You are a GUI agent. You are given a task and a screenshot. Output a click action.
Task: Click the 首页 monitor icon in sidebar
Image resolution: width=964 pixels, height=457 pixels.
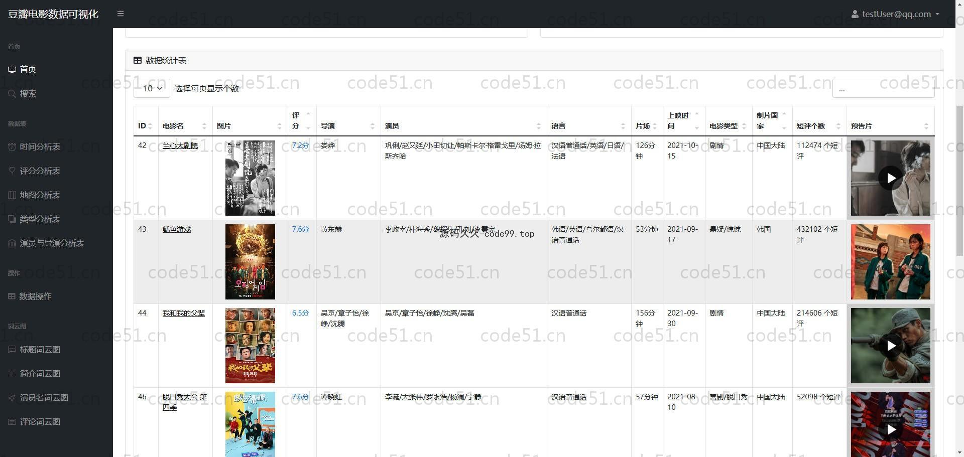point(12,70)
